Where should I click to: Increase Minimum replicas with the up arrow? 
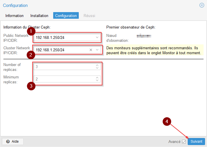point(97,78)
